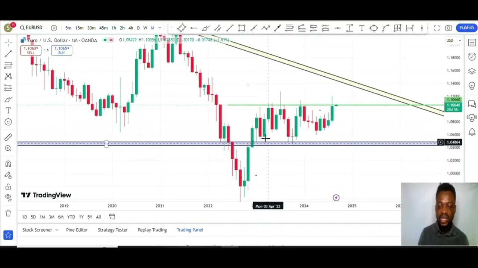Toggle the favorites star toolbar button

pos(8,235)
